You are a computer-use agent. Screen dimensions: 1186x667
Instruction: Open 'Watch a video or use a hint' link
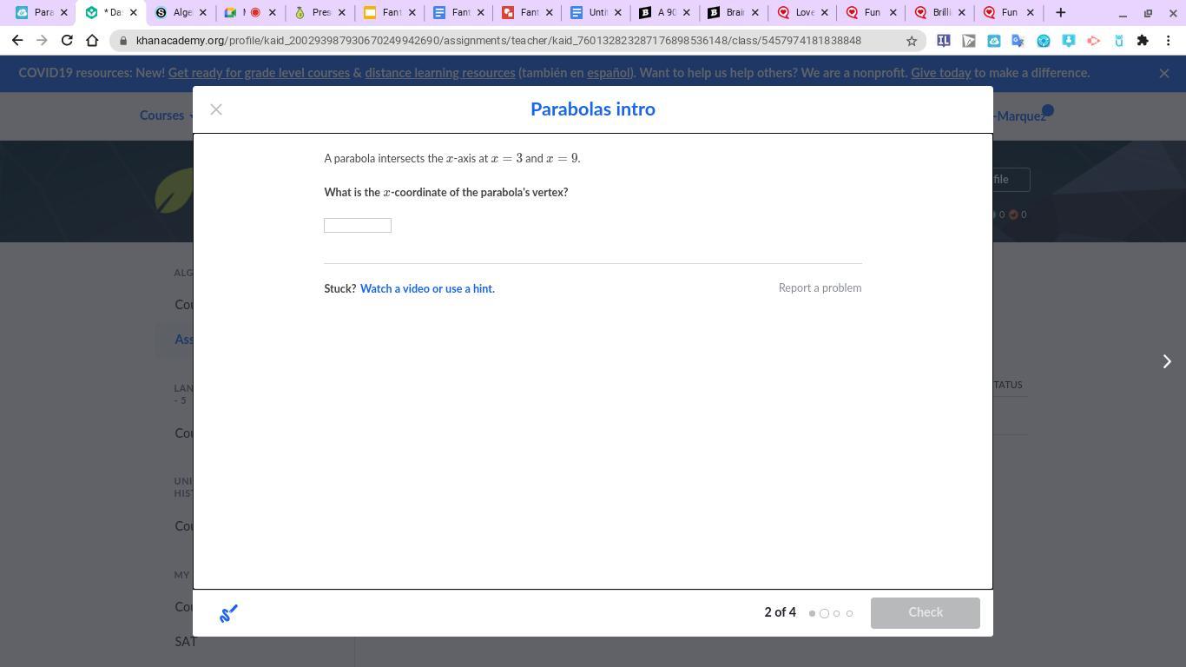[427, 288]
